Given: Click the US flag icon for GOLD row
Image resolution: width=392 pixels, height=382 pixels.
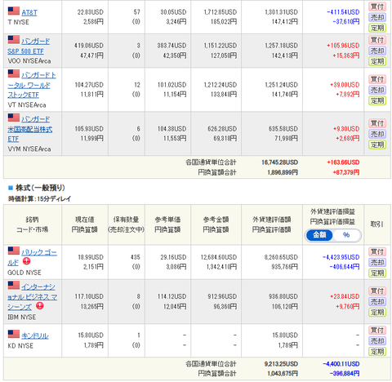Looking at the screenshot, I should 14,251.
